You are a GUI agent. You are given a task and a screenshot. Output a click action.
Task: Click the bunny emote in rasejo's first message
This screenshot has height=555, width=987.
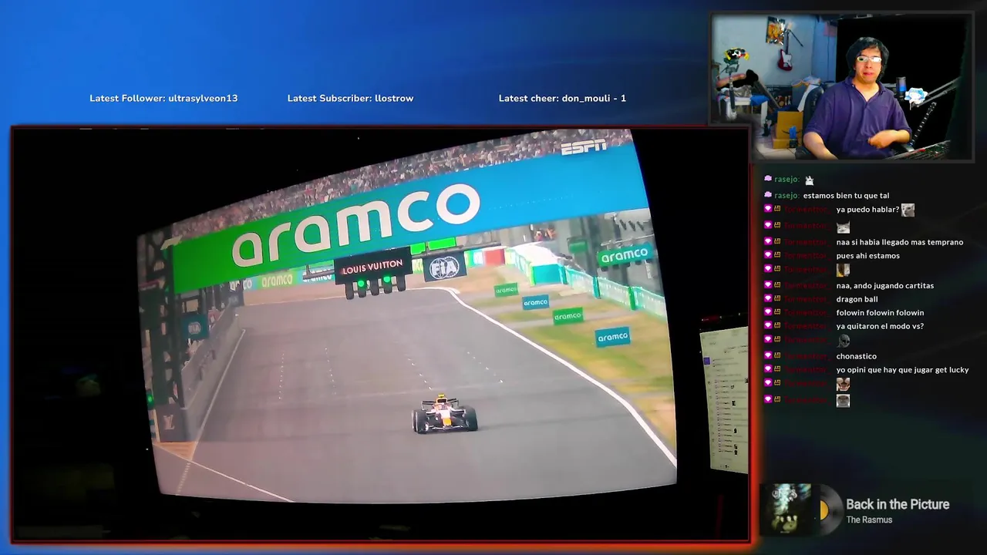809,180
